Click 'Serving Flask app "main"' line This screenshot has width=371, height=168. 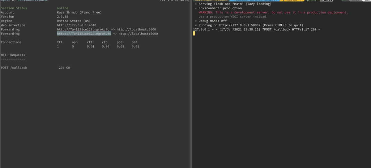click(233, 4)
